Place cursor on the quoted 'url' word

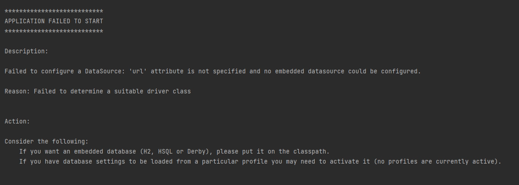click(x=138, y=72)
